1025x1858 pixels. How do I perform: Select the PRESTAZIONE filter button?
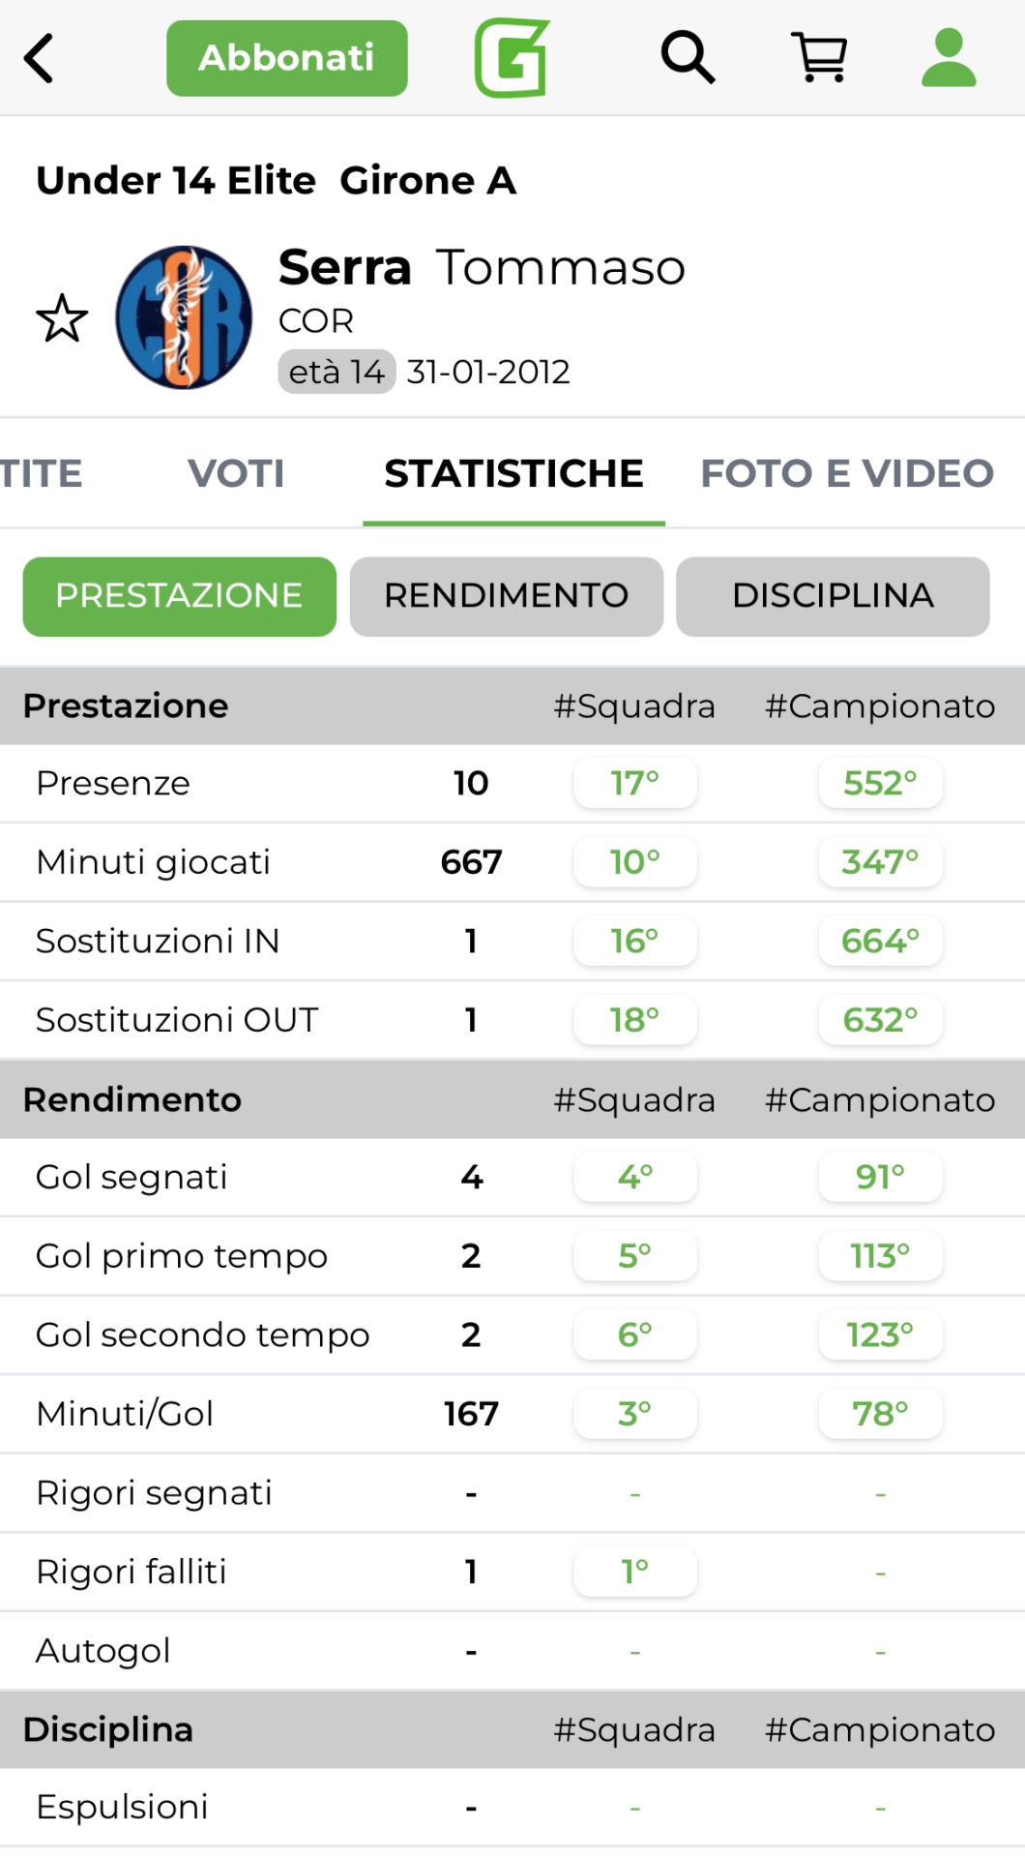[179, 596]
